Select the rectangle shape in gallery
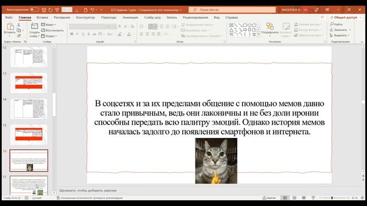This screenshot has width=367, height=206. [245, 25]
